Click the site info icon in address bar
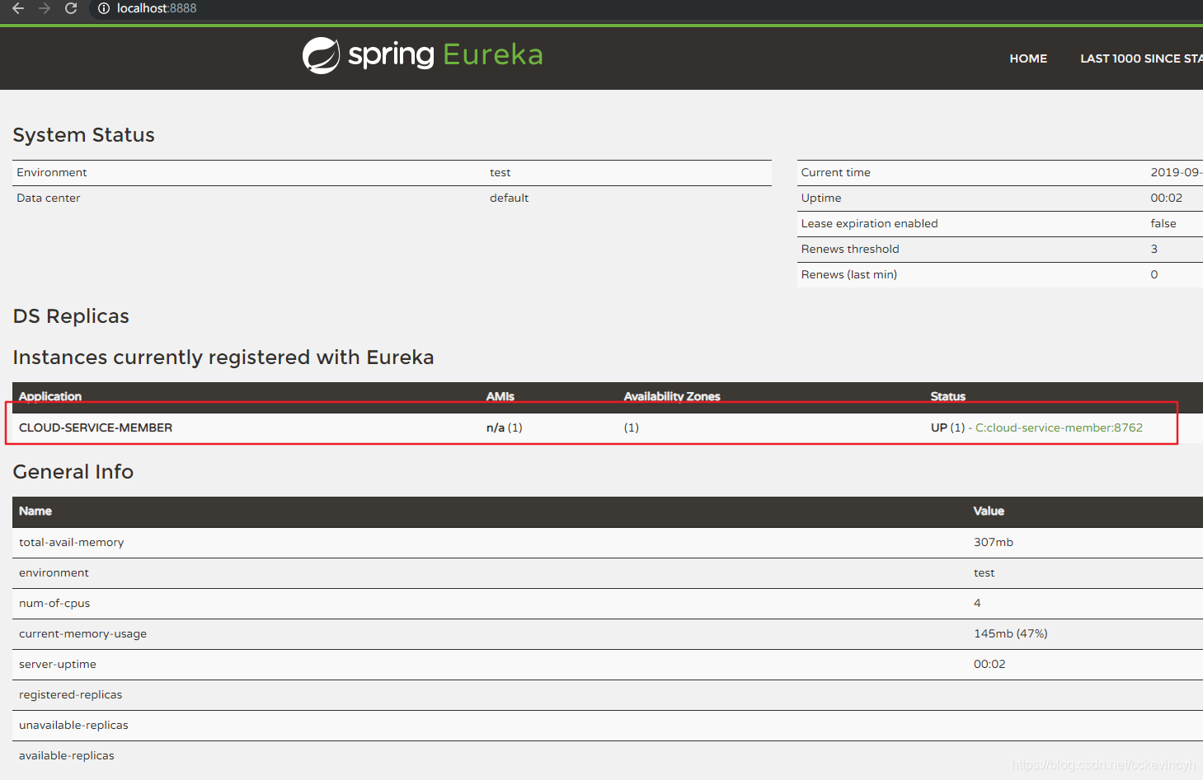The height and width of the screenshot is (780, 1203). coord(104,8)
